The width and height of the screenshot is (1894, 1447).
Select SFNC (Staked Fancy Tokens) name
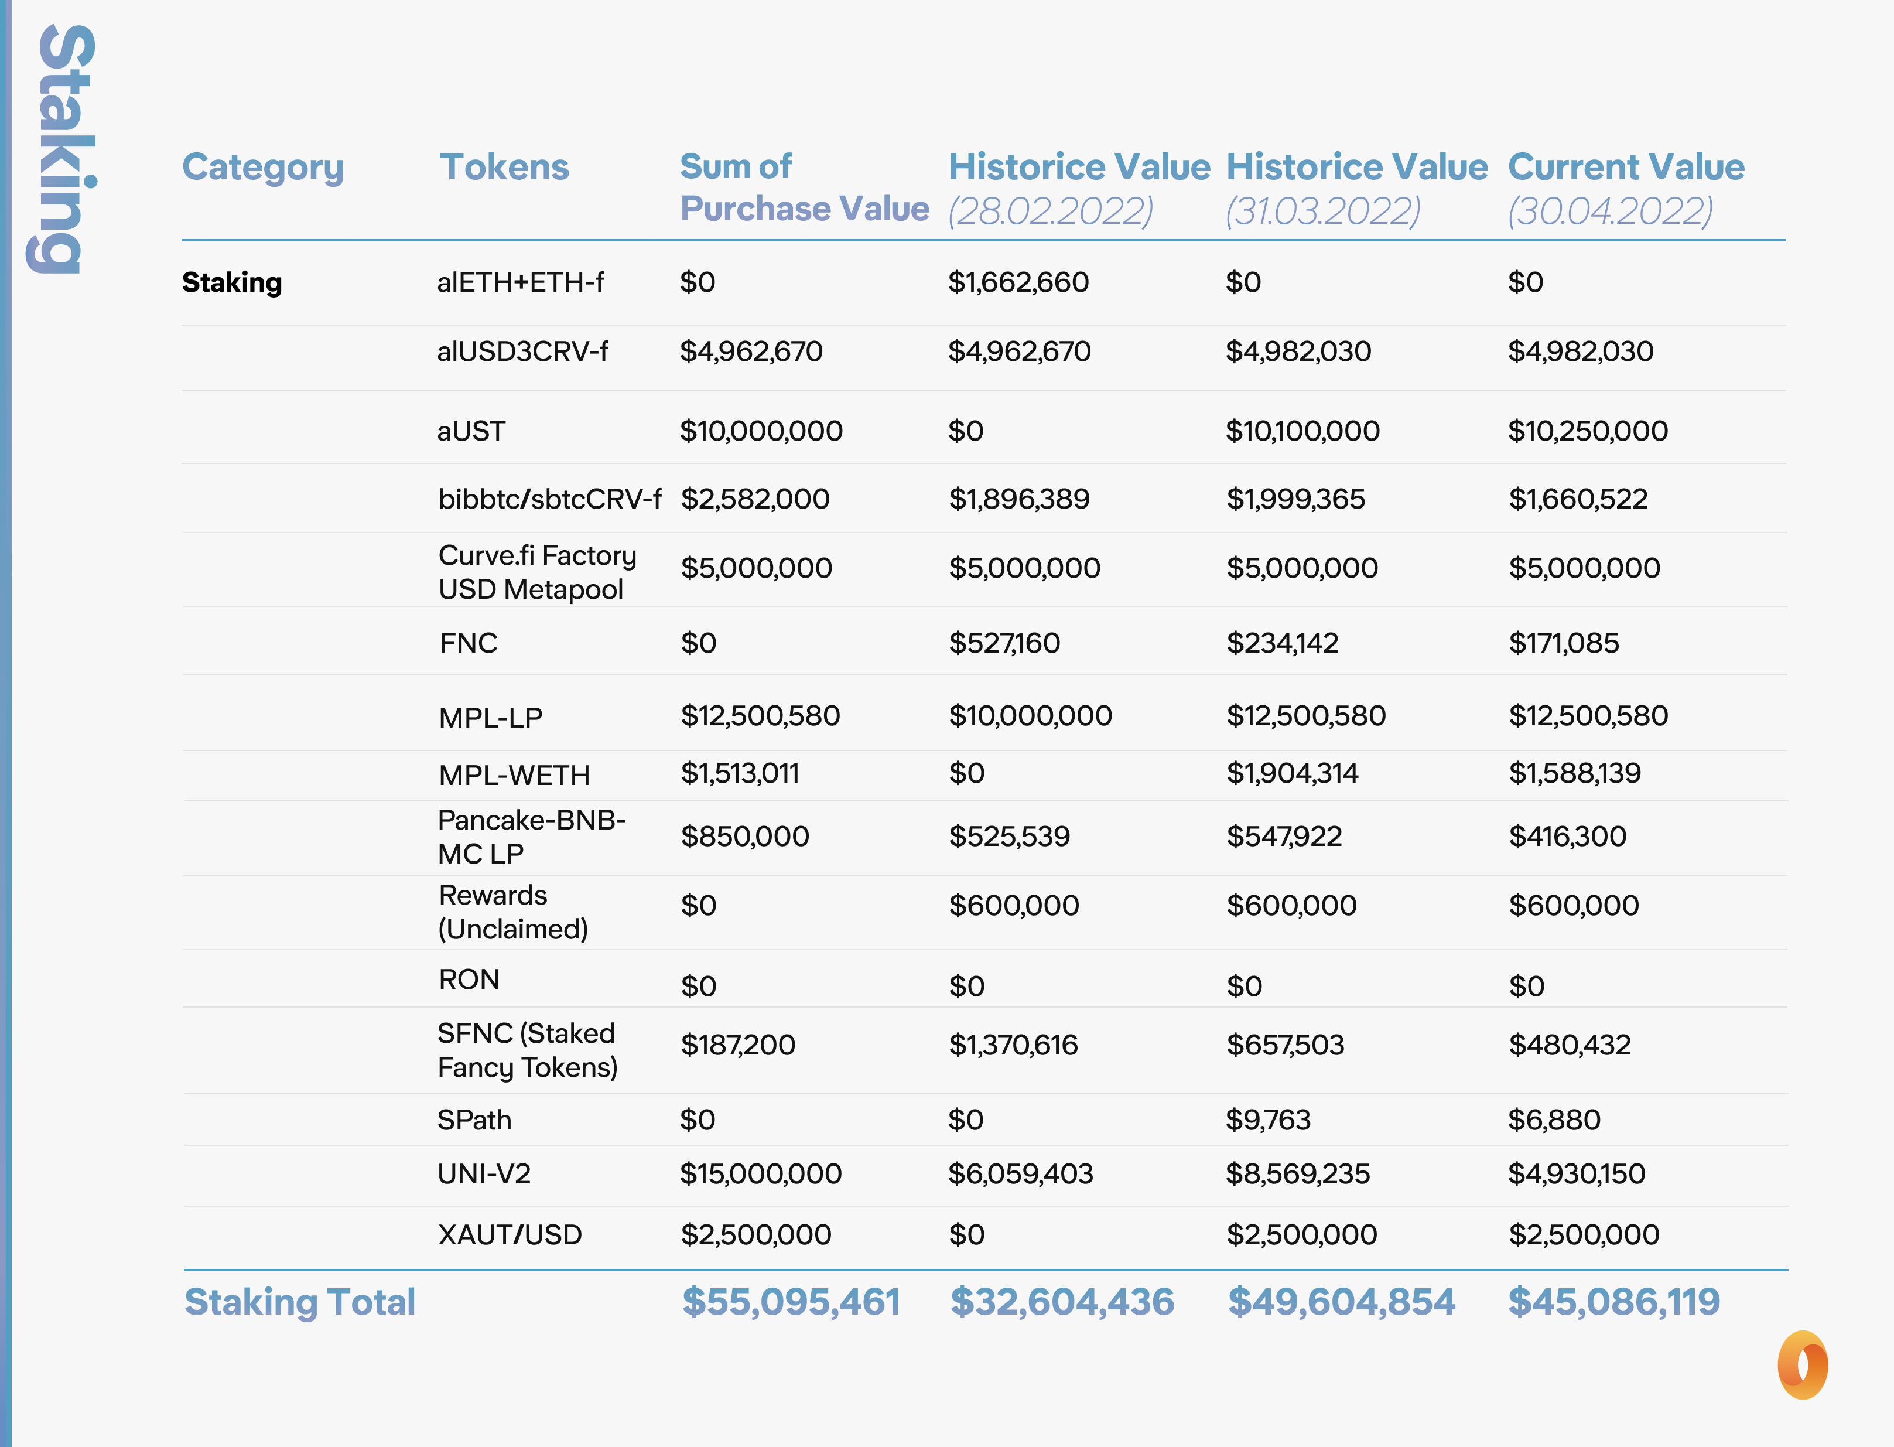[x=528, y=1050]
